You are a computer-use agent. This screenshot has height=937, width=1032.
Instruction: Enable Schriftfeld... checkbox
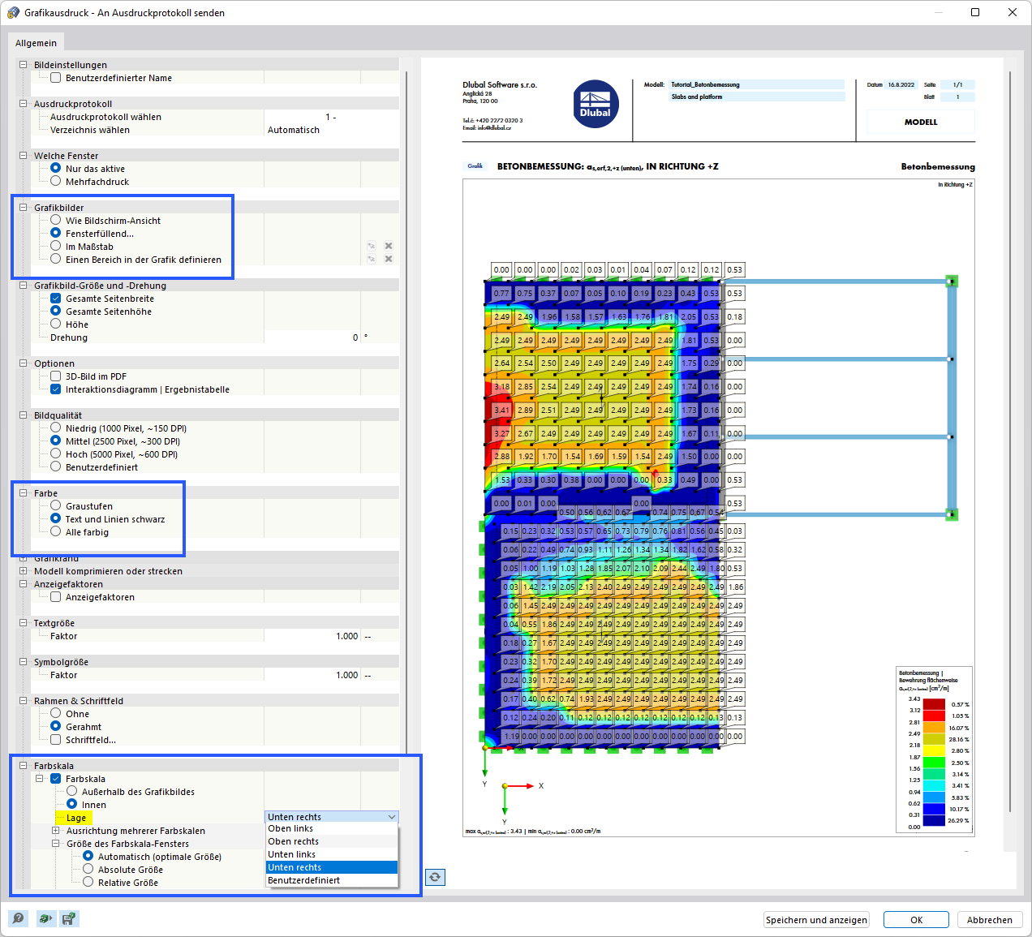pyautogui.click(x=55, y=739)
